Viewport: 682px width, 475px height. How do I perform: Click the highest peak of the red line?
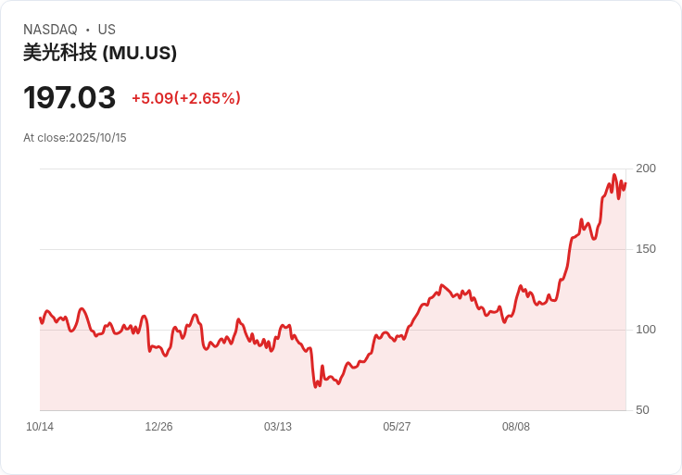pyautogui.click(x=613, y=175)
